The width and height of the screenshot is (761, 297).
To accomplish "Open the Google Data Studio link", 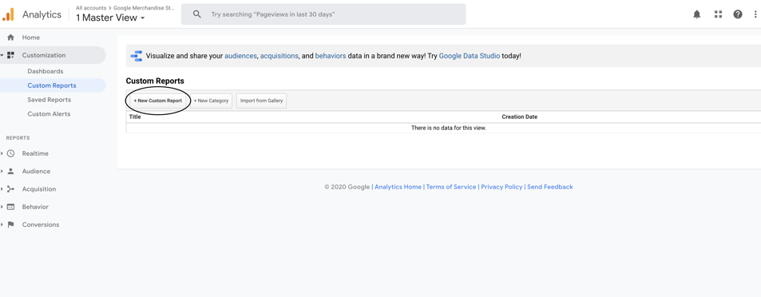I will 470,56.
